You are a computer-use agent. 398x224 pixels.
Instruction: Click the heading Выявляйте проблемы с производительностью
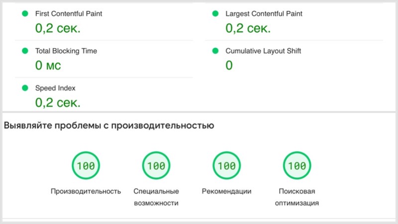point(109,126)
